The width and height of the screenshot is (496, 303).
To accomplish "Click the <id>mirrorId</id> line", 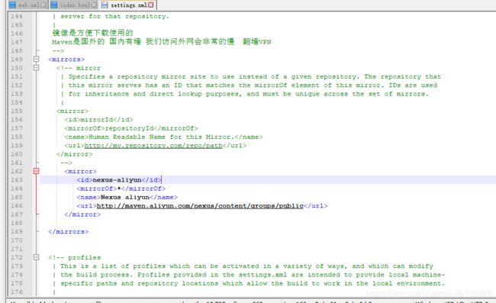I will [98, 120].
